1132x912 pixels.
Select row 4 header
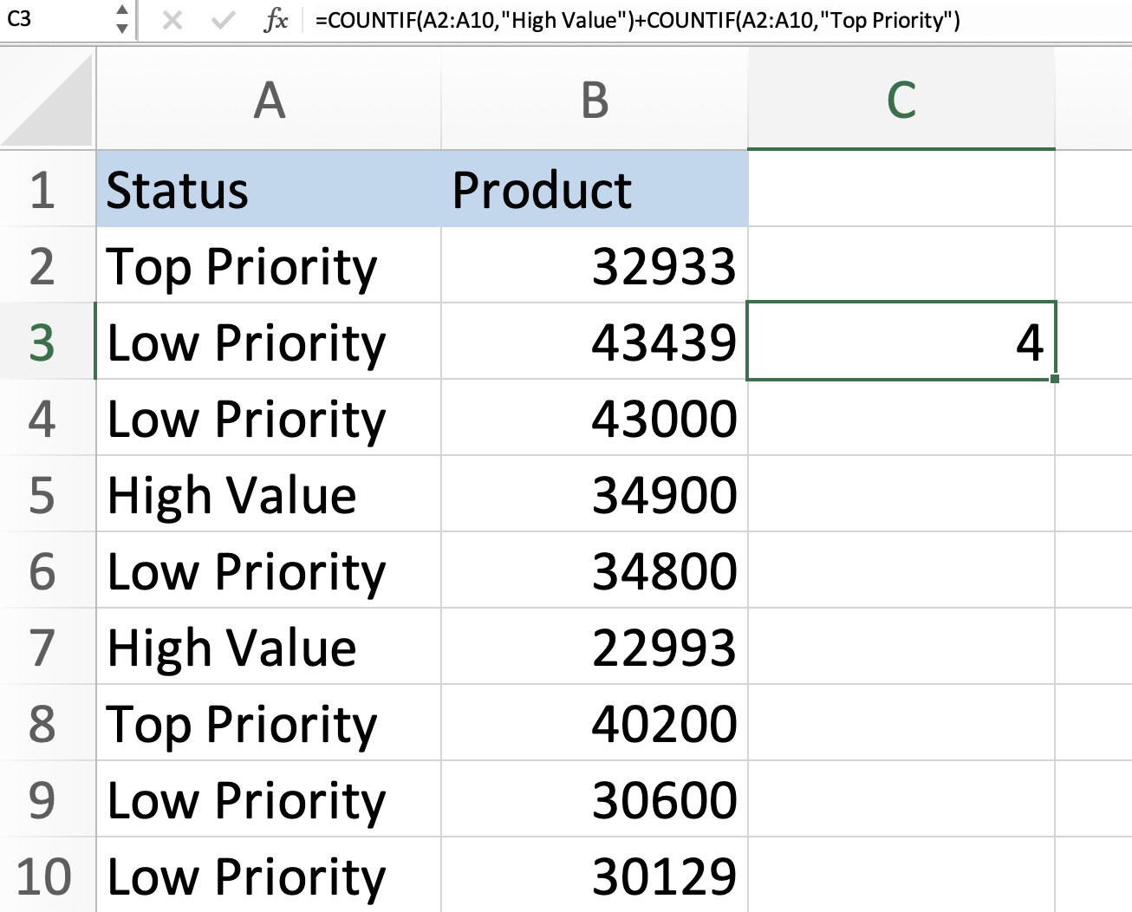(x=47, y=418)
